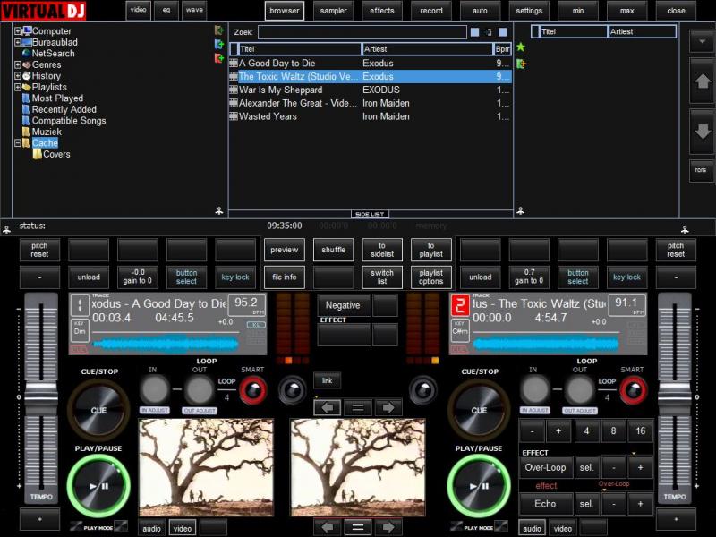Open the dropdown arrow above the side list arrows
This screenshot has width=716, height=537.
point(702,41)
